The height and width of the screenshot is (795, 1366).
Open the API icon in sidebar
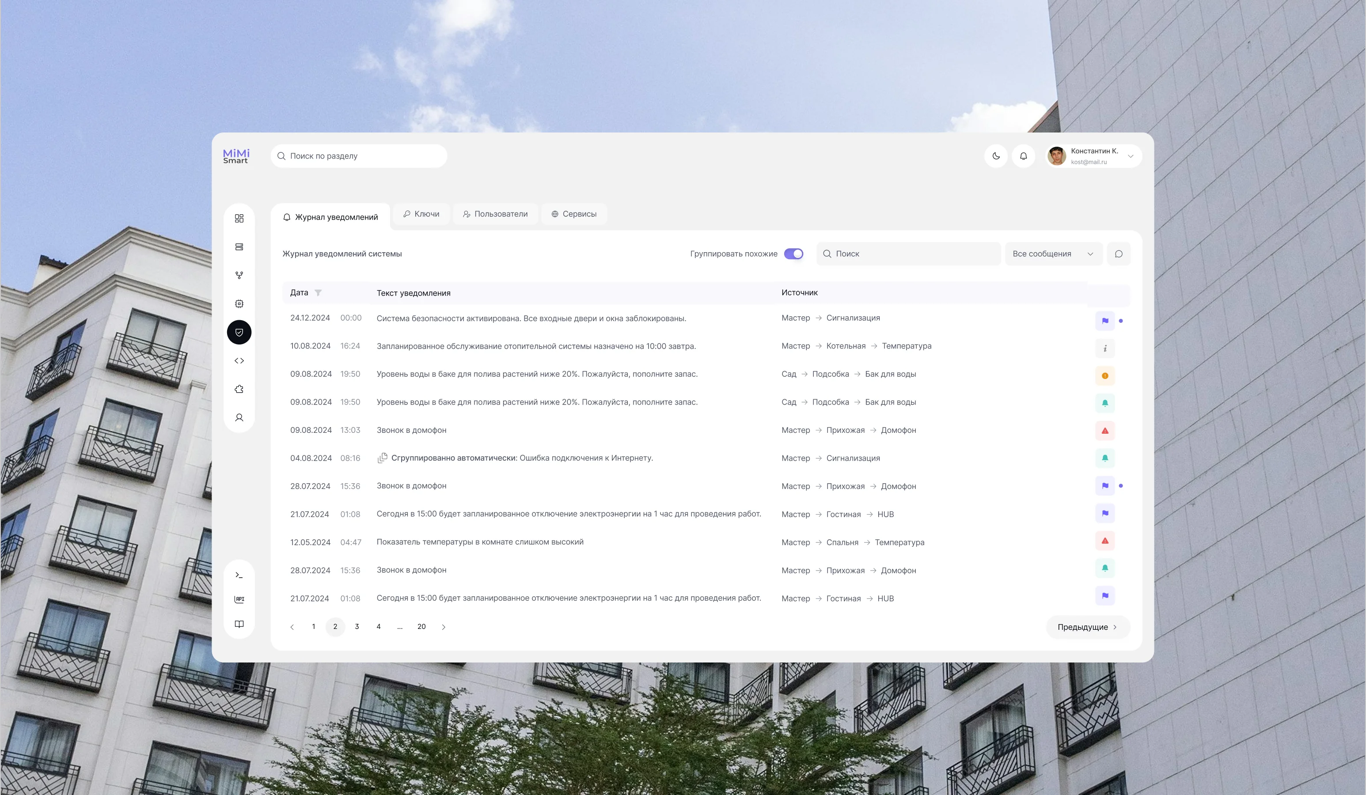coord(239,599)
